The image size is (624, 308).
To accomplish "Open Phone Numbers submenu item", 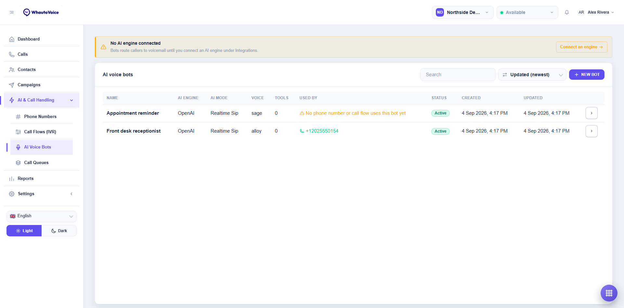I will 42,116.
